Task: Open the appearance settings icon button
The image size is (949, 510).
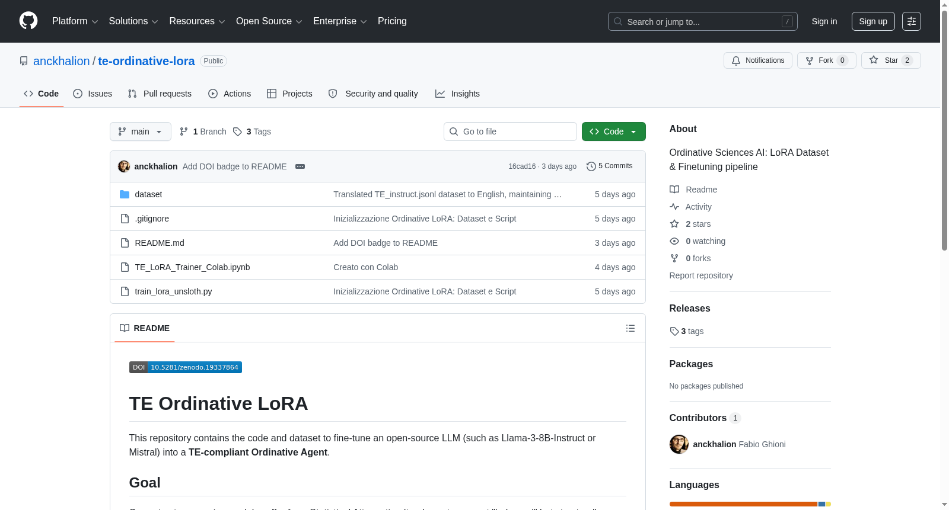Action: coord(912,21)
